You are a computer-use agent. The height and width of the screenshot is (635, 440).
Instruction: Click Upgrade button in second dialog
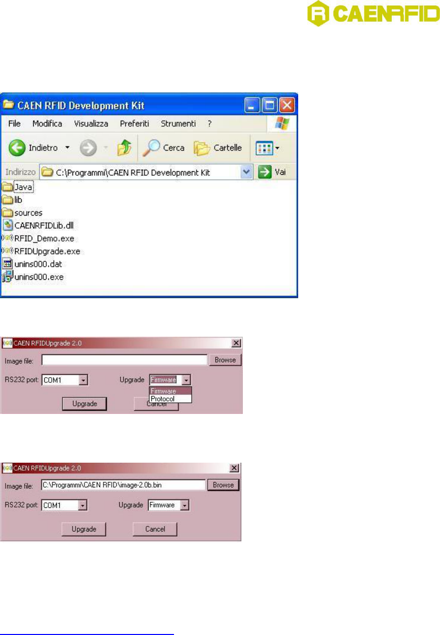click(x=84, y=529)
